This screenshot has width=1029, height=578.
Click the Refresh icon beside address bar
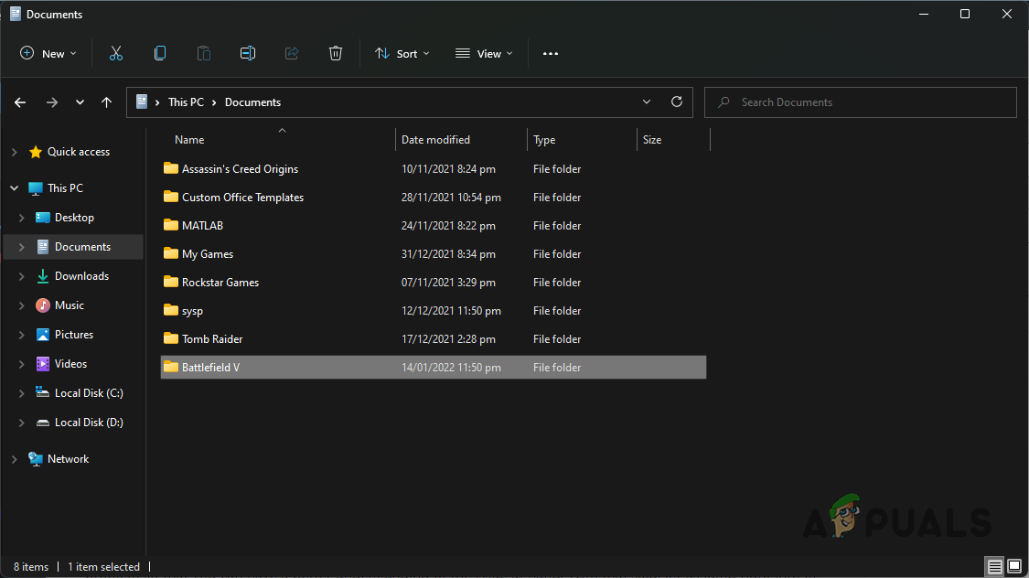677,102
